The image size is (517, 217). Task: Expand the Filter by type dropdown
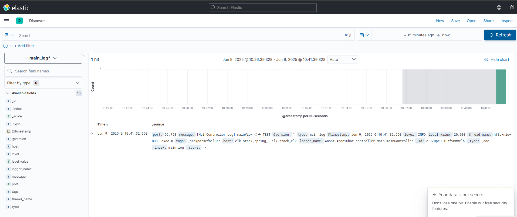point(43,83)
